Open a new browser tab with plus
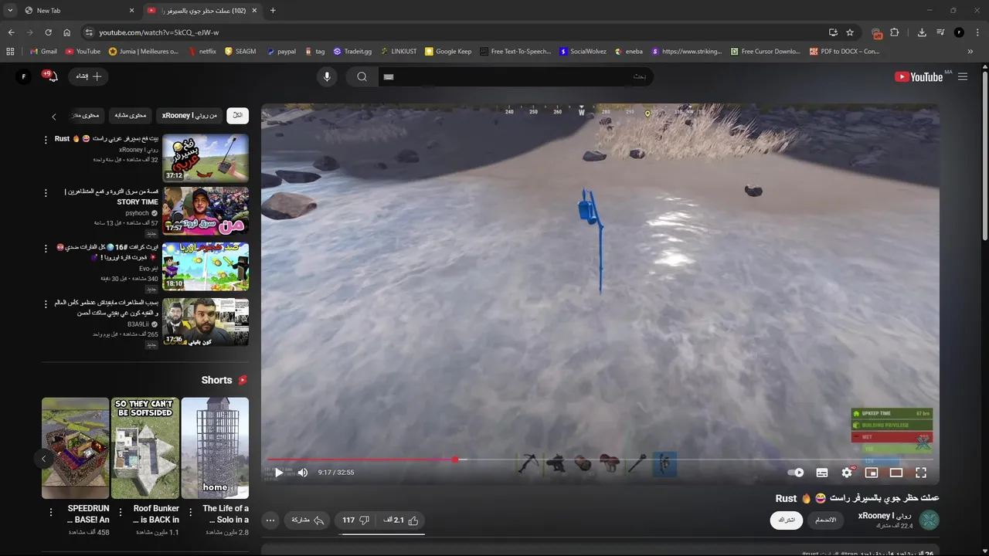Image resolution: width=989 pixels, height=556 pixels. [x=273, y=11]
